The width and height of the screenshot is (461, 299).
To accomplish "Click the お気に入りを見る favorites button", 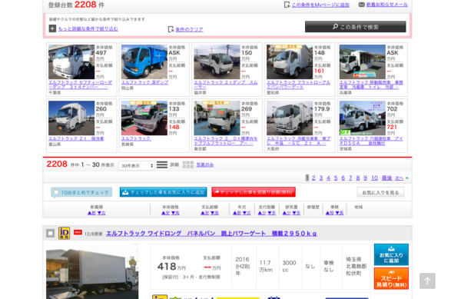I will 380,192.
